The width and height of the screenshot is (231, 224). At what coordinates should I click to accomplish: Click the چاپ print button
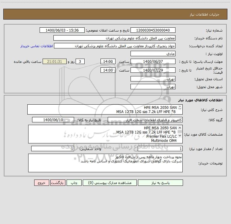point(74,183)
